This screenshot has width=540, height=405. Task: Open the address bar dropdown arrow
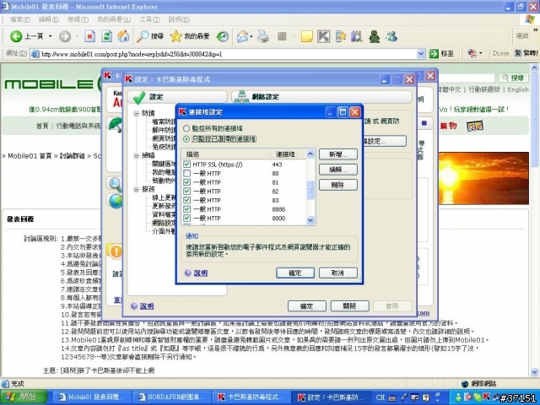click(x=421, y=54)
